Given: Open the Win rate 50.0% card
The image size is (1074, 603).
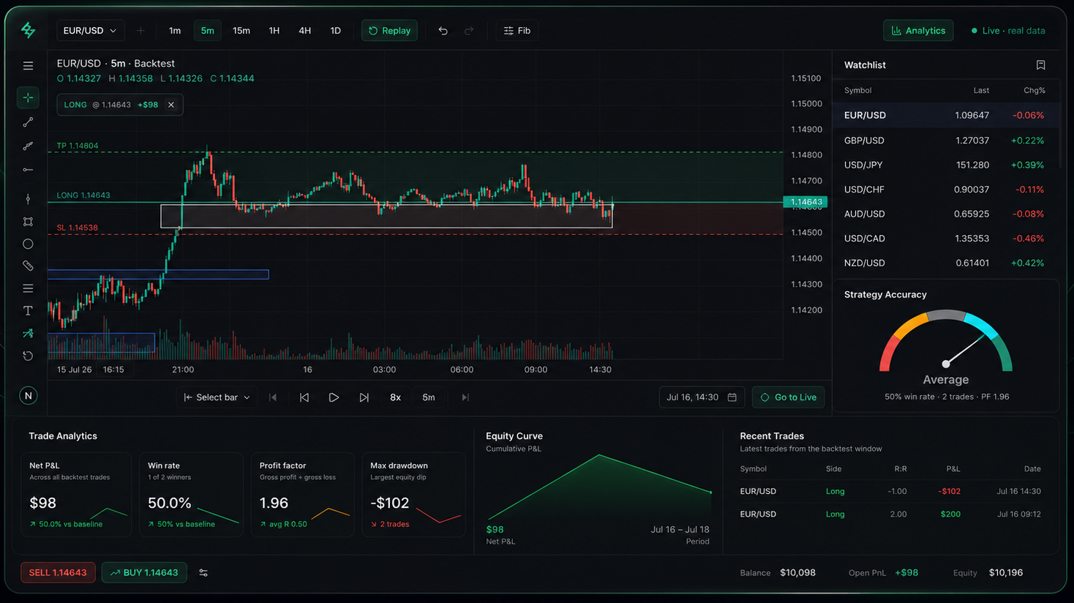Looking at the screenshot, I should 191,495.
